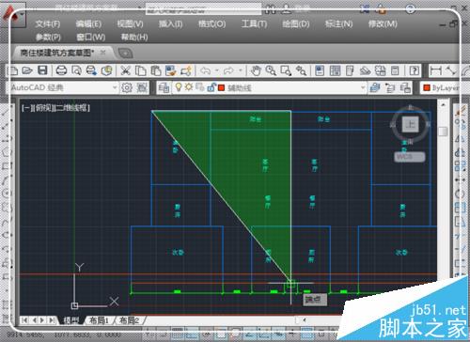The width and height of the screenshot is (470, 342).
Task: Click the Block Editor icon
Action: point(186,70)
